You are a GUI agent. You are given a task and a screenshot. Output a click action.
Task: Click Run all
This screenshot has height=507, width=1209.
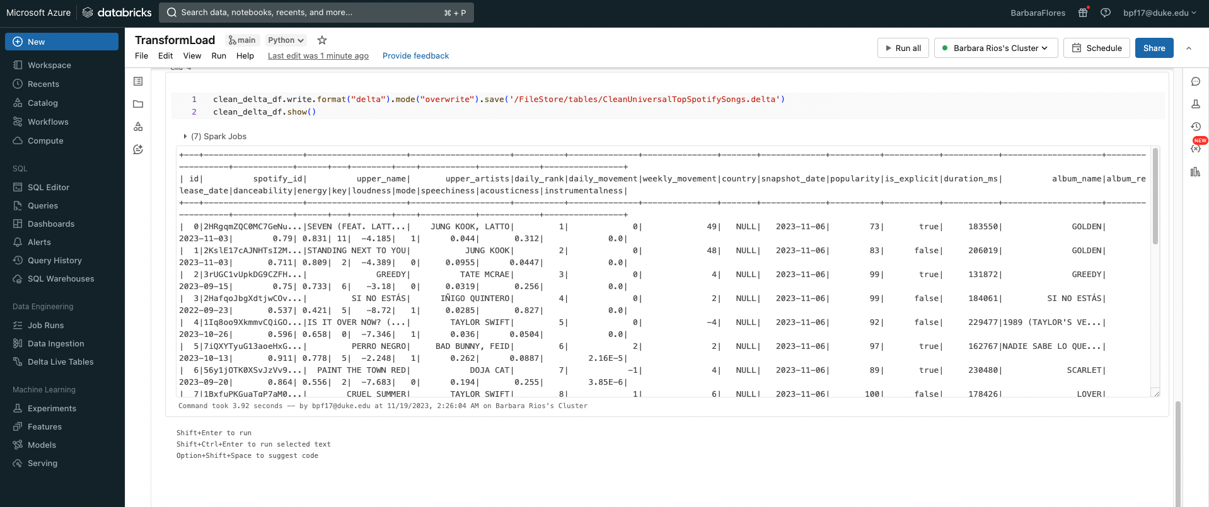tap(903, 48)
